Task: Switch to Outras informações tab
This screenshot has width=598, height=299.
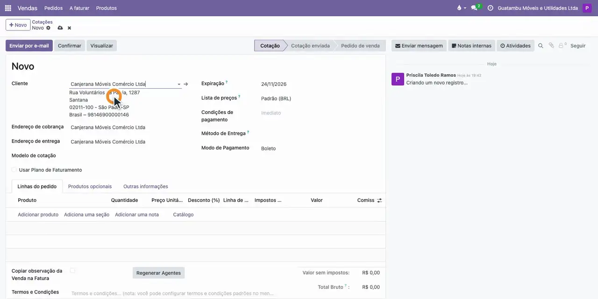Action: click(146, 186)
